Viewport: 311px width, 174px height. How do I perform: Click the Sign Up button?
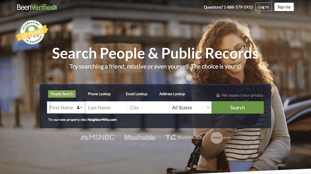pyautogui.click(x=284, y=7)
